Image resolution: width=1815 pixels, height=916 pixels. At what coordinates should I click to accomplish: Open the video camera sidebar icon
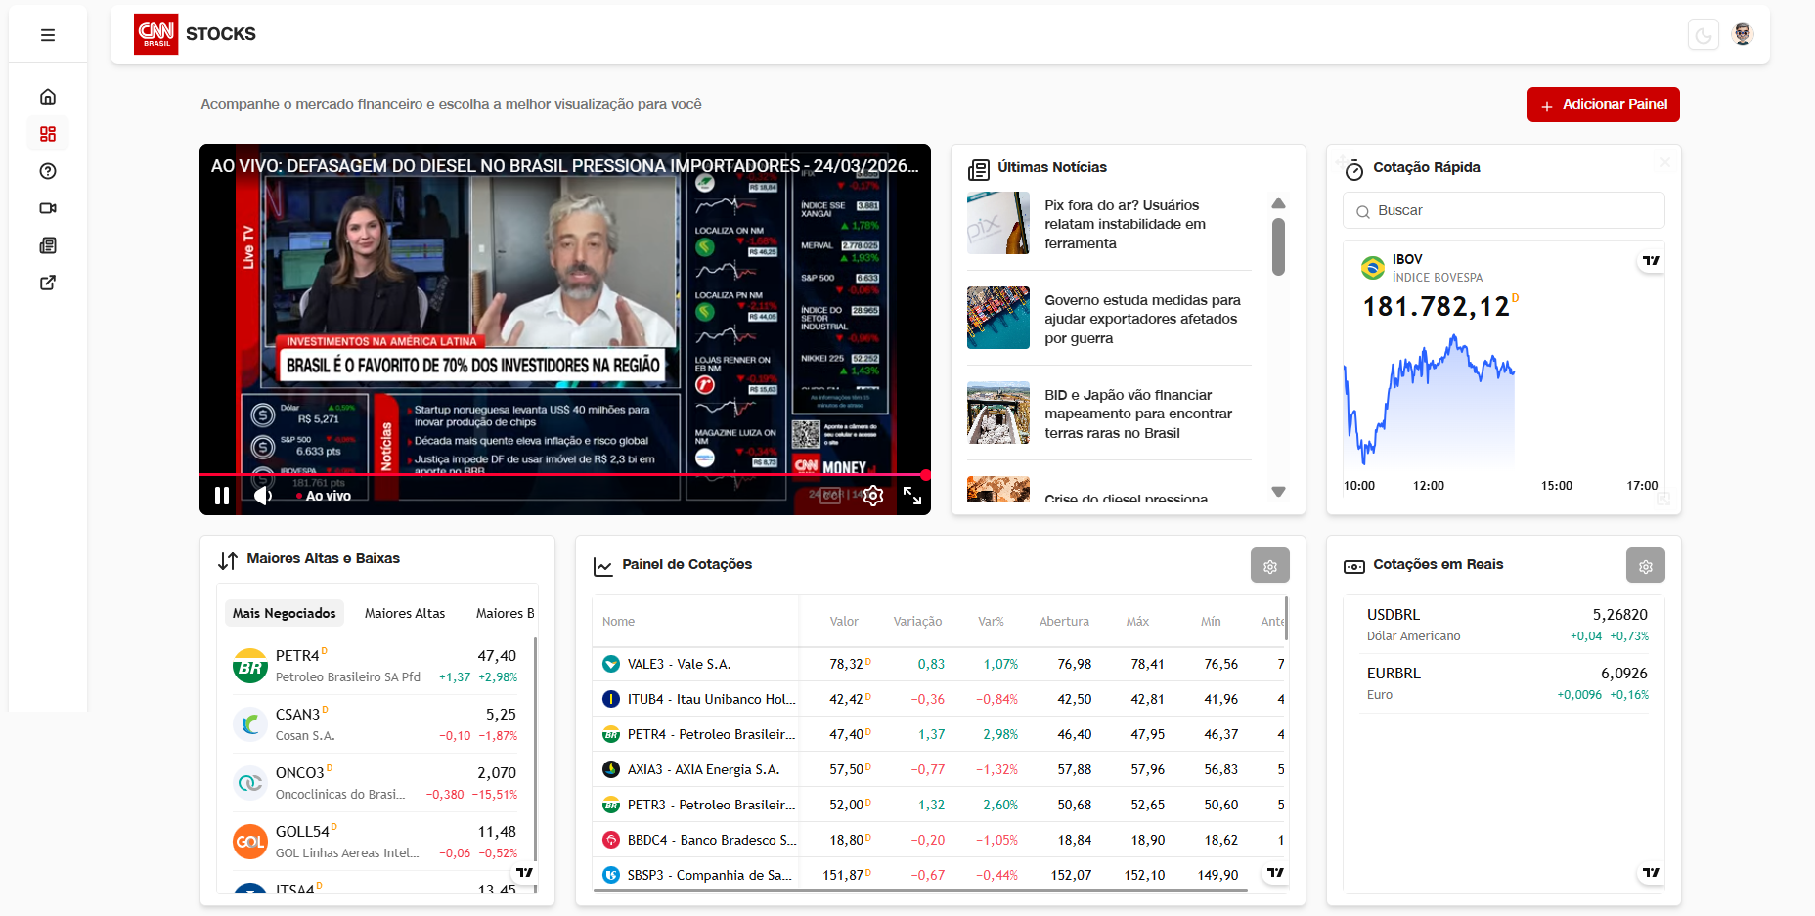(48, 208)
